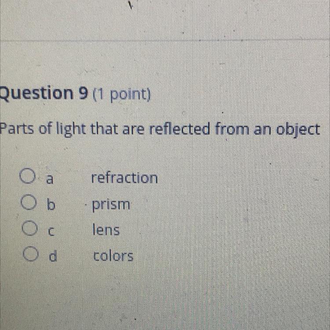Click the letter label d

(x=53, y=255)
